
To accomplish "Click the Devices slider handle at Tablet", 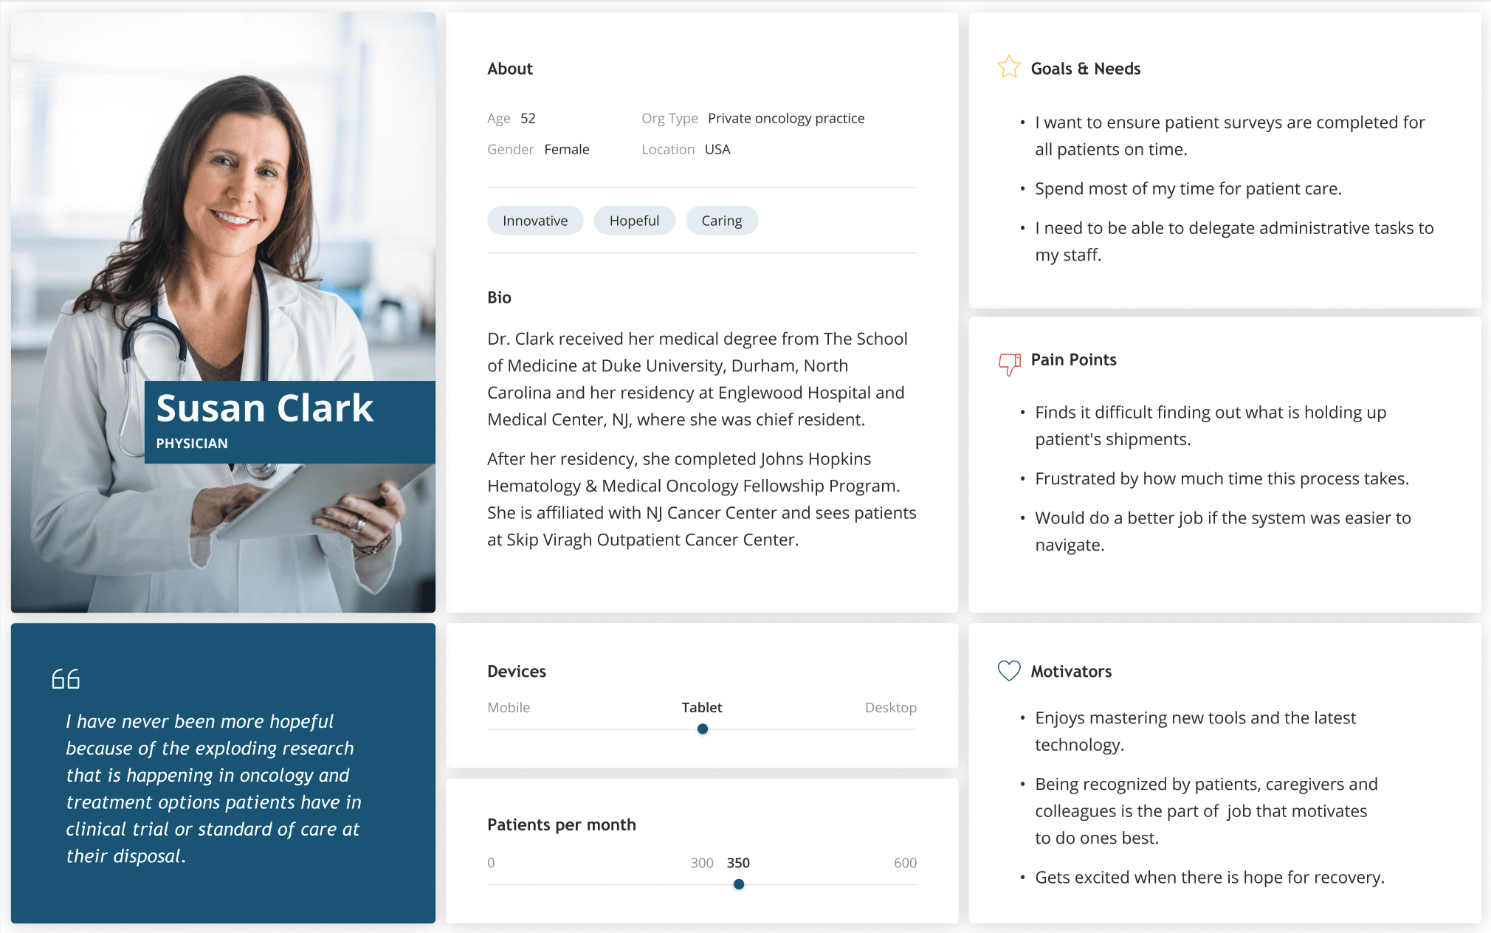I will 703,729.
